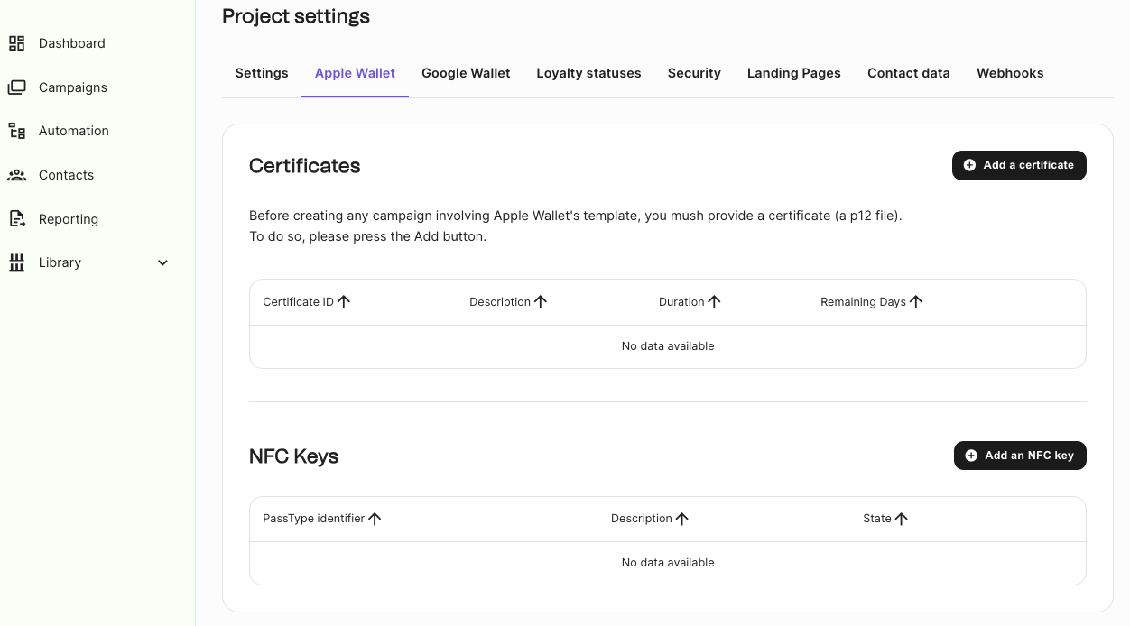
Task: Click the Library icon in sidebar
Action: click(x=17, y=262)
